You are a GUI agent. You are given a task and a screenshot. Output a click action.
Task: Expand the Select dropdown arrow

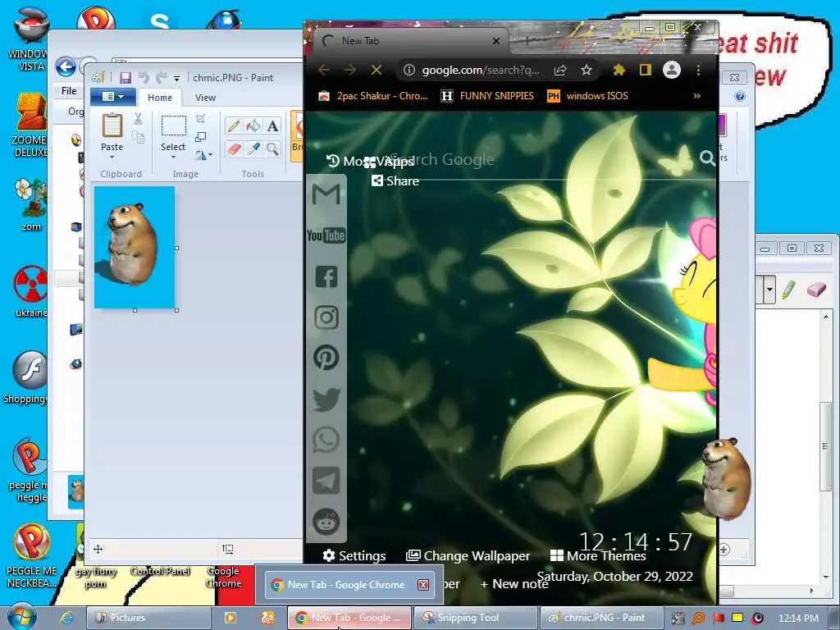pos(173,157)
